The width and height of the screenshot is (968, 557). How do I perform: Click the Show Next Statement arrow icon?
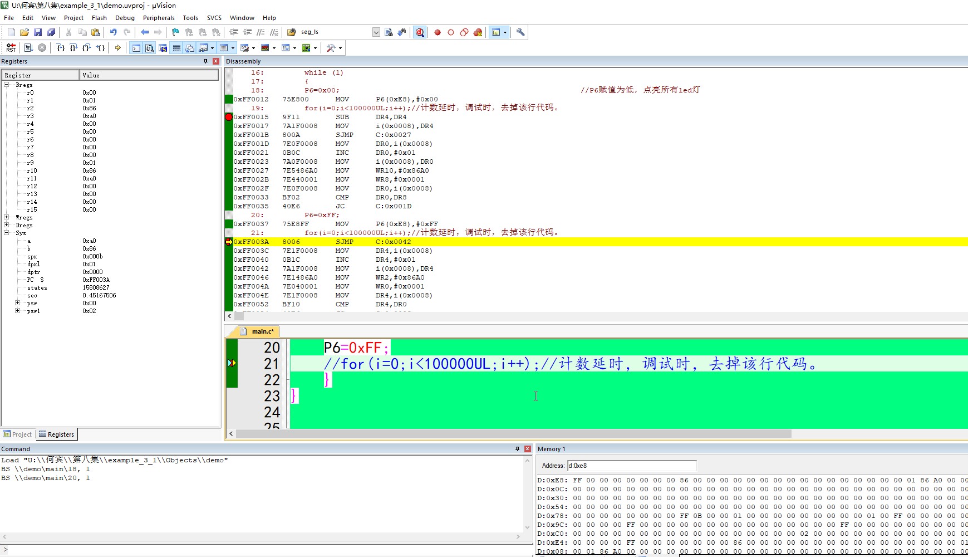coord(118,48)
